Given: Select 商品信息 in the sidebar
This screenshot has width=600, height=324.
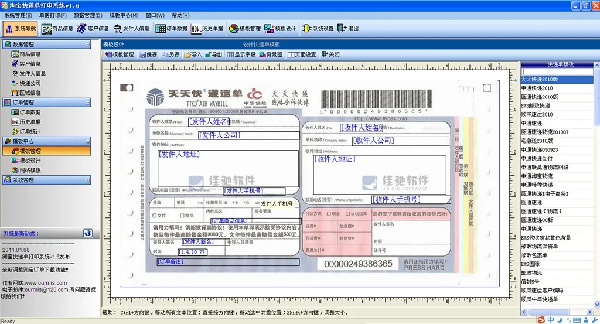Looking at the screenshot, I should coord(26,54).
